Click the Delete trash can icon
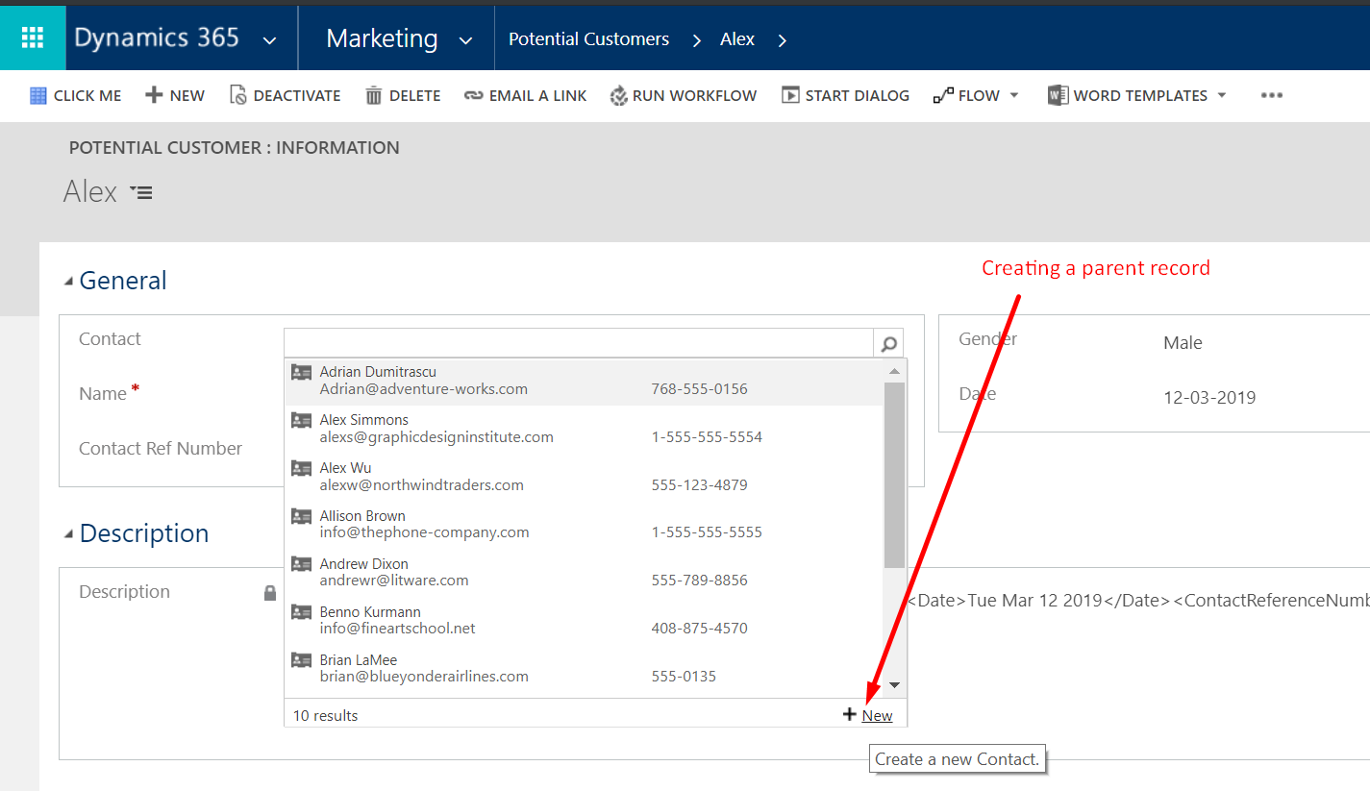 tap(373, 96)
